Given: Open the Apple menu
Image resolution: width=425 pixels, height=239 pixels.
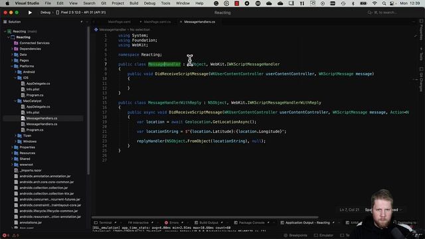Looking at the screenshot, I should pos(7,3).
